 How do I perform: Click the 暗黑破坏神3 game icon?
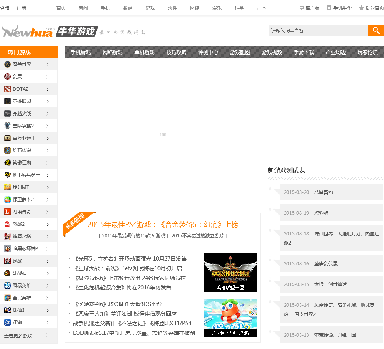tap(8, 248)
